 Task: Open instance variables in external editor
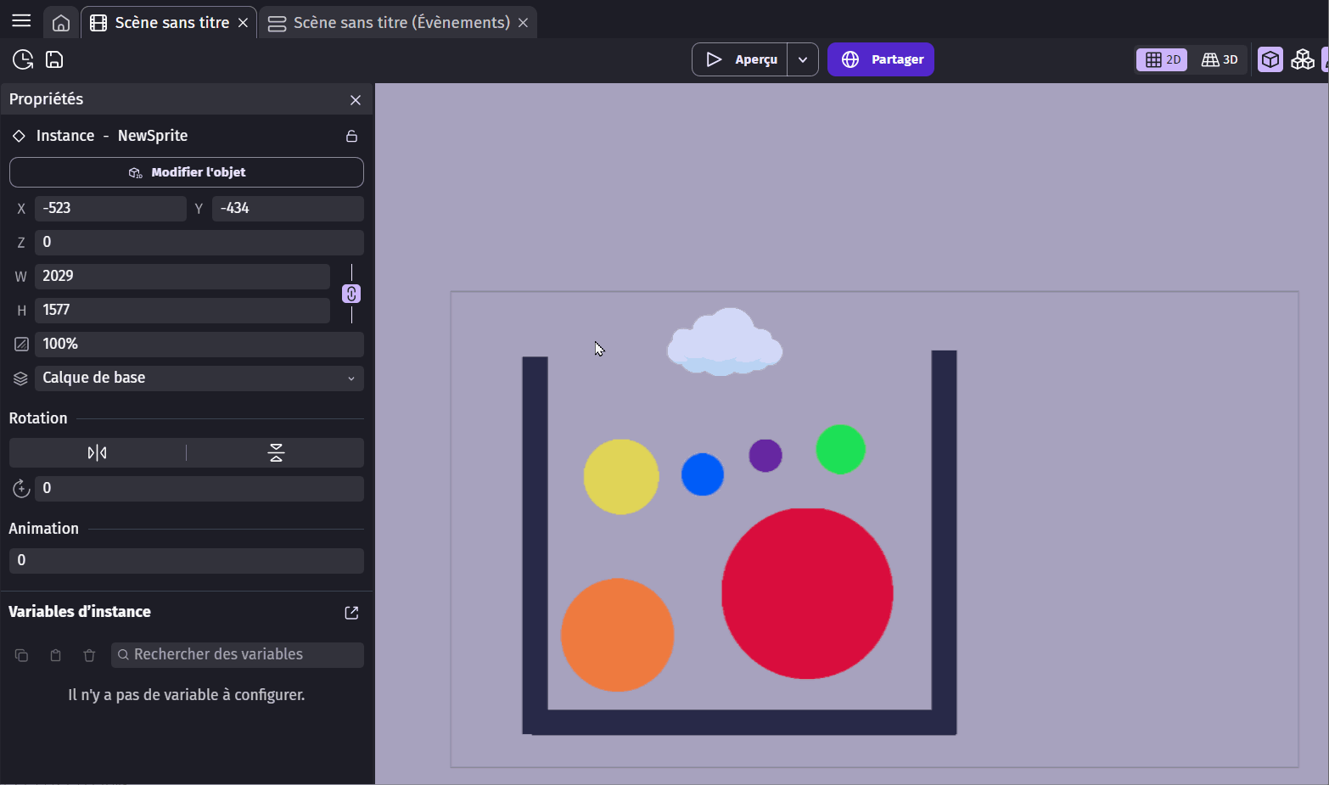click(x=351, y=613)
